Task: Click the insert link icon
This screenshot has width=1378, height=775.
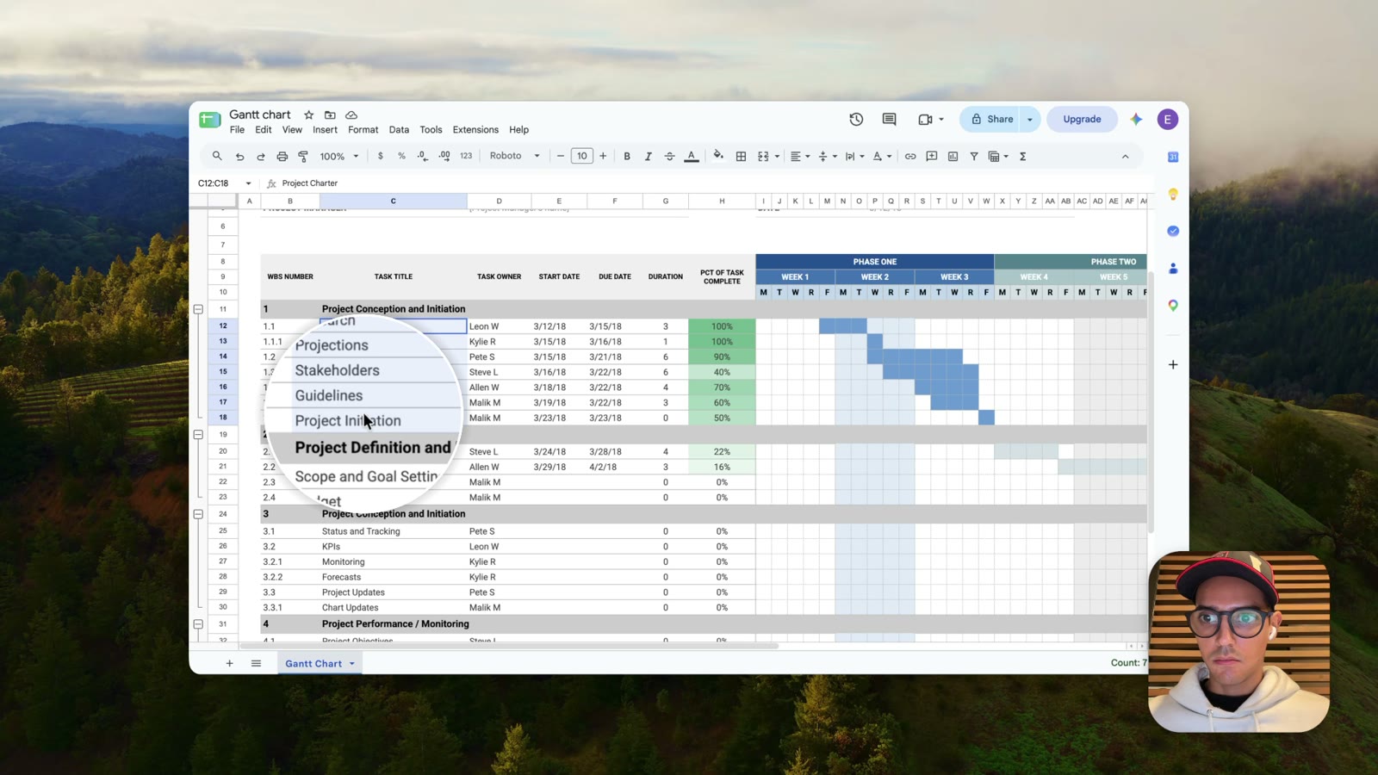Action: tap(910, 156)
